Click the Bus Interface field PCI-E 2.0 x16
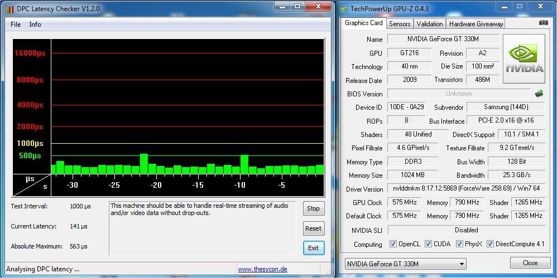Screen dimensions: 557x278 click(x=506, y=120)
